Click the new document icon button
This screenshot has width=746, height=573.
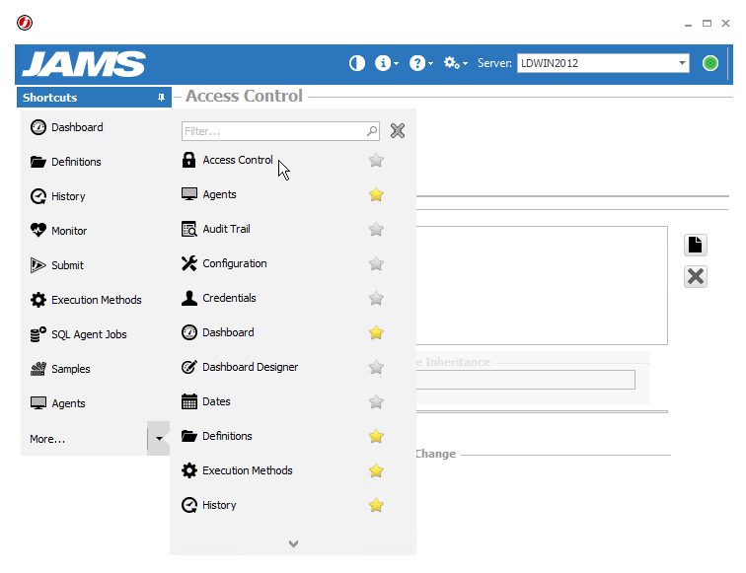tap(696, 245)
